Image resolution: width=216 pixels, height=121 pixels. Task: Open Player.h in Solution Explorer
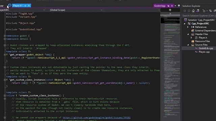click(203, 38)
